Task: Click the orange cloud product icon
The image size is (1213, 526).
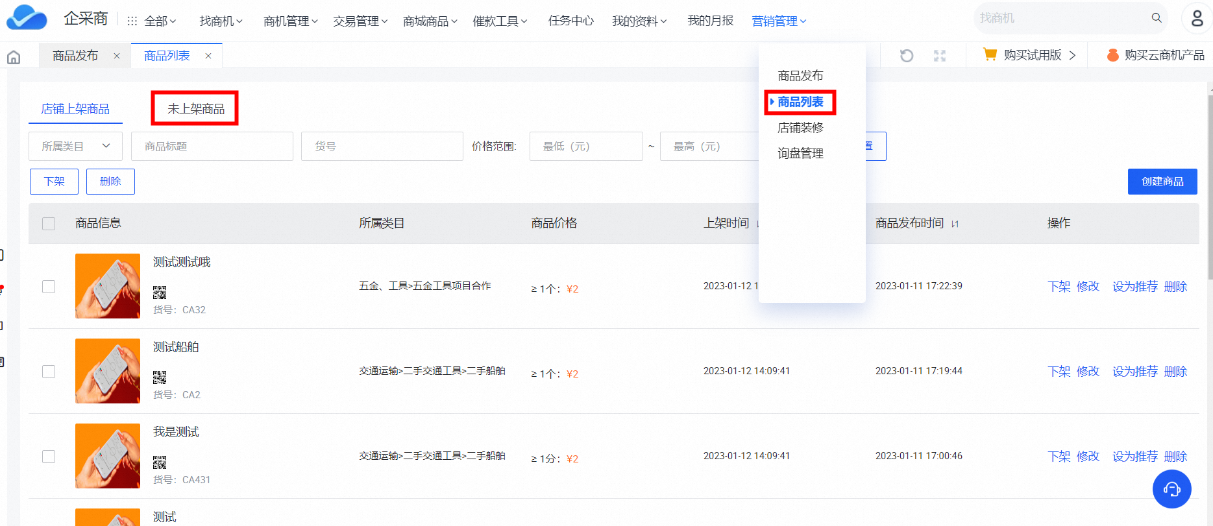Action: coord(1112,55)
